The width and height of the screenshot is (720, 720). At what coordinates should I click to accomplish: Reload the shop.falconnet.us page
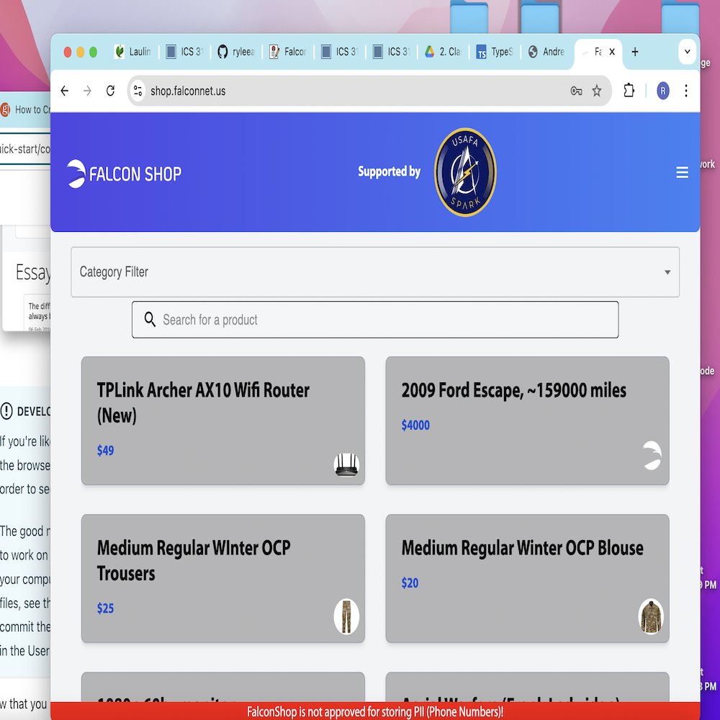tap(110, 91)
